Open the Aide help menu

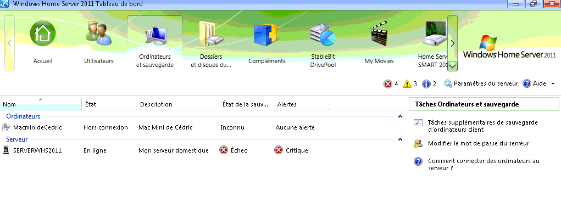point(540,83)
